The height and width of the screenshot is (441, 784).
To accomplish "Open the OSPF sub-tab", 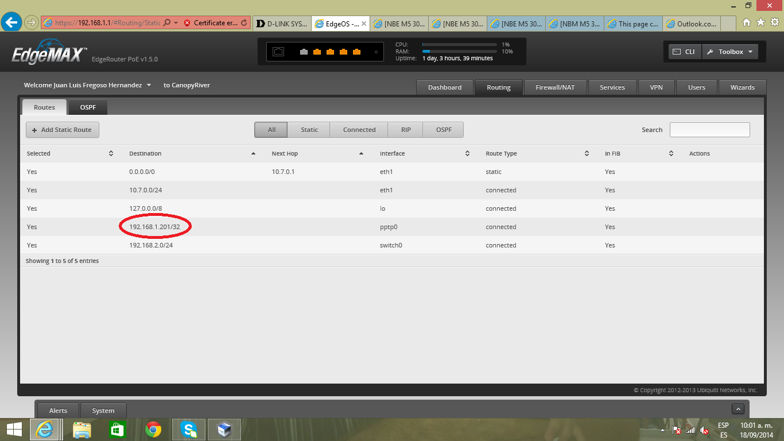I will [x=88, y=107].
